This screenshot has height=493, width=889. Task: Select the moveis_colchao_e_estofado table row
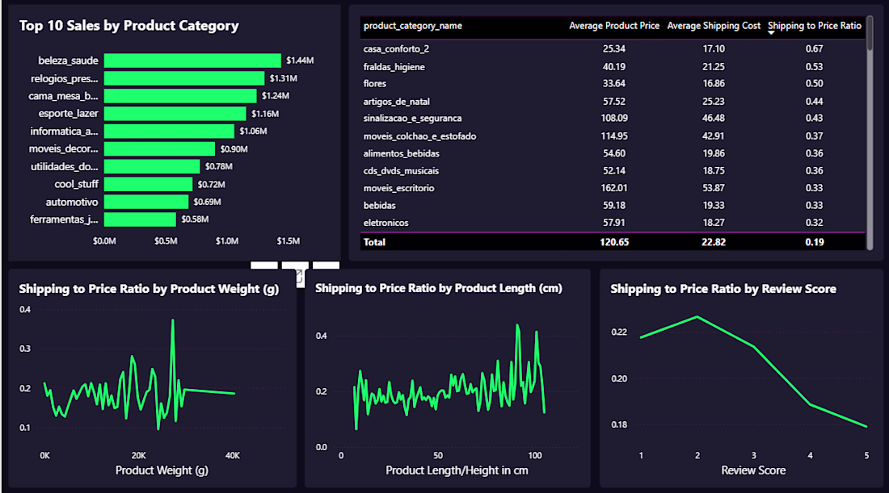click(x=613, y=136)
